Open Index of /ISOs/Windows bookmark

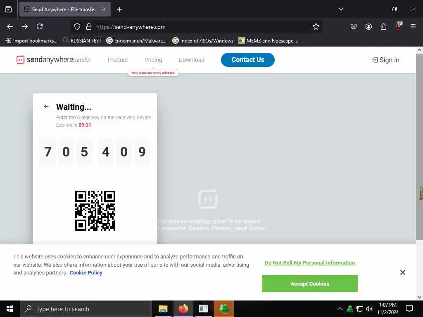click(203, 41)
